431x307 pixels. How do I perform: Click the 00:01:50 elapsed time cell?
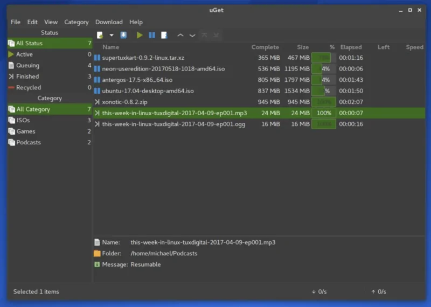click(351, 90)
